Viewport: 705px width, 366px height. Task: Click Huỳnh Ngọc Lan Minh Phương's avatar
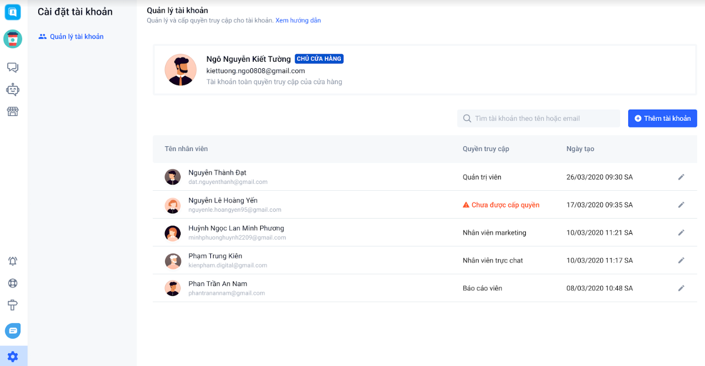tap(173, 233)
